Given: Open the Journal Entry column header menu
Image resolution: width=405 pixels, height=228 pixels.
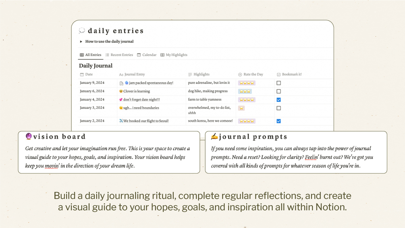Looking at the screenshot, I should pos(132,75).
